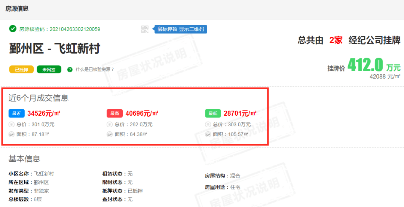The image size is (404, 207).
Task: Click the 鼠标停留 显示二维码 tooltip label
Action: coord(181,29)
